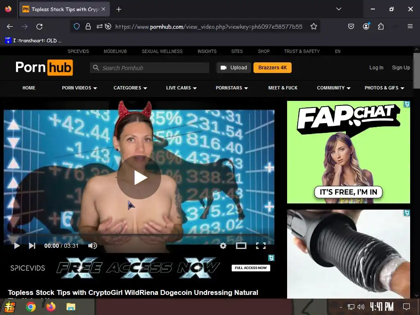Image resolution: width=420 pixels, height=315 pixels.
Task: Click the search magnifier icon
Action: coord(96,68)
